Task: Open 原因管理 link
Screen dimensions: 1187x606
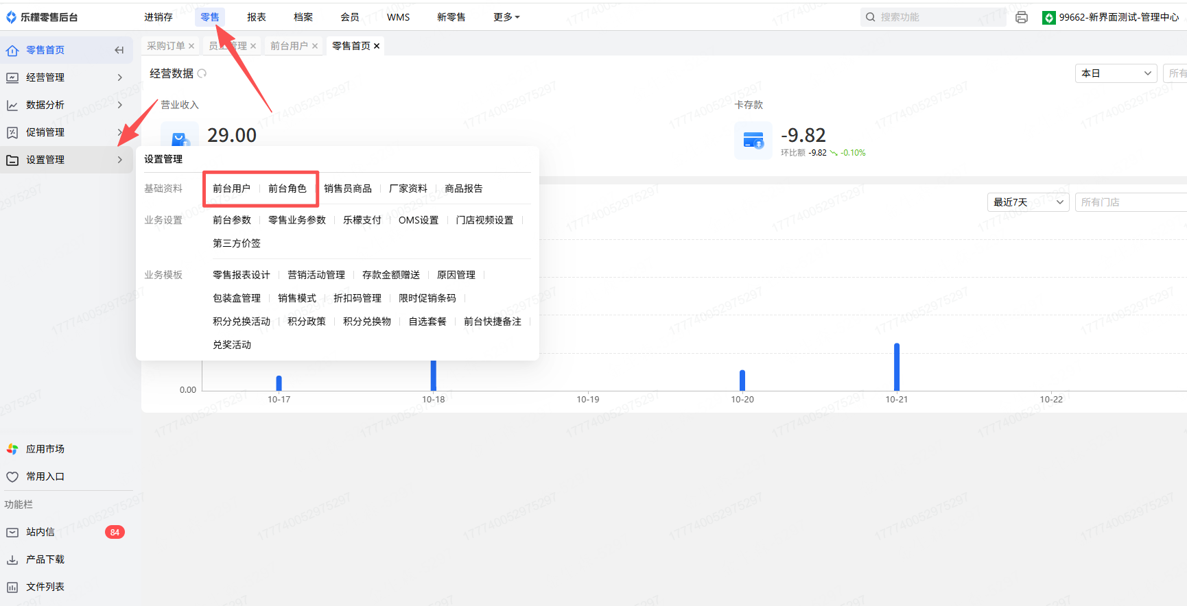Action: pyautogui.click(x=456, y=275)
